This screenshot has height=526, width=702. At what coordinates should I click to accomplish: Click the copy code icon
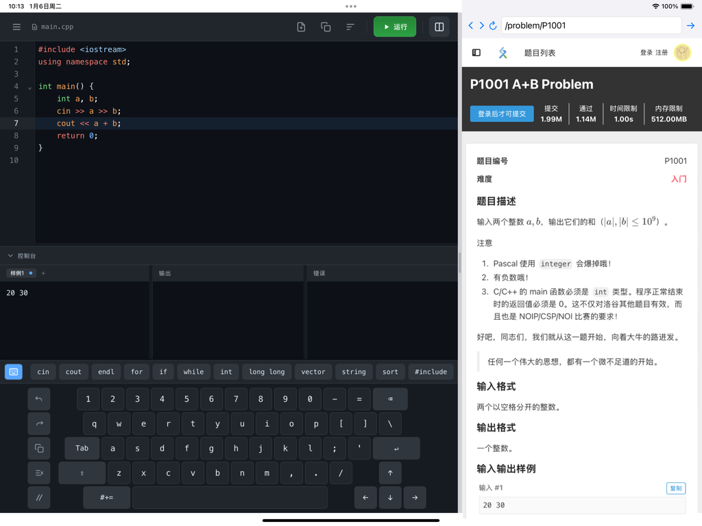click(325, 27)
